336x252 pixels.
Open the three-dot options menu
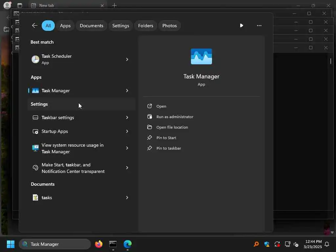pyautogui.click(x=259, y=26)
